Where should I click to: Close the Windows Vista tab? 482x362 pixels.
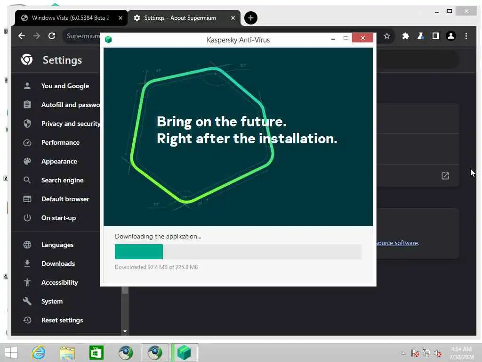[x=120, y=18]
